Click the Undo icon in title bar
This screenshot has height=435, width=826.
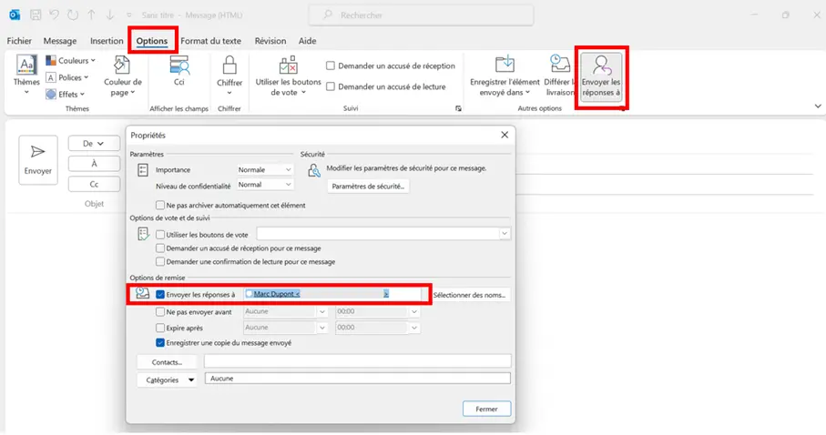[54, 15]
